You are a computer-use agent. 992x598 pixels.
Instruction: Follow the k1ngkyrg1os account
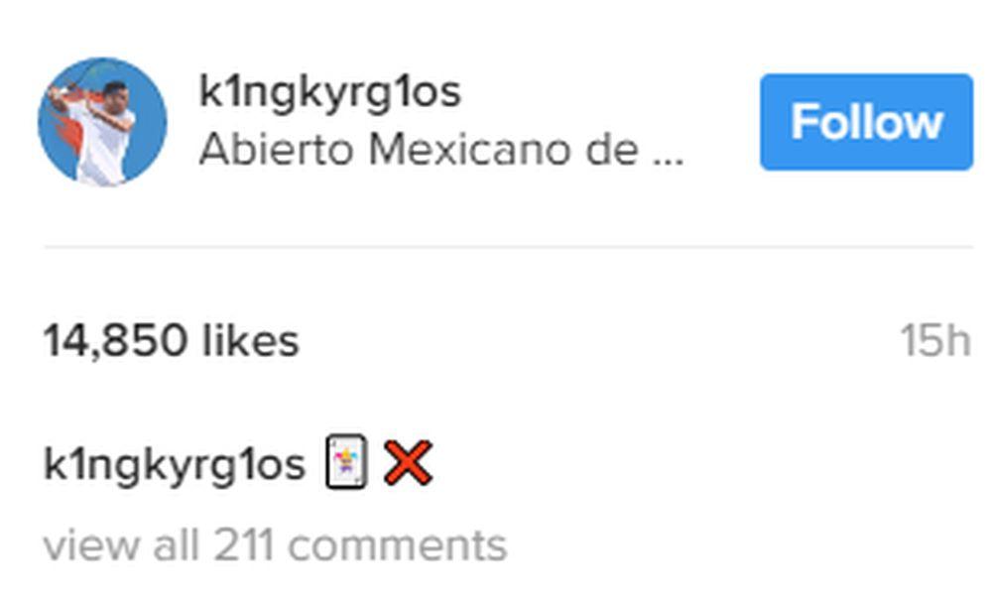[x=866, y=122]
